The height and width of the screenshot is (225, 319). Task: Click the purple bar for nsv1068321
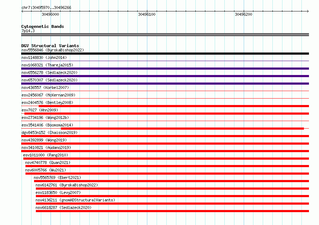(165, 69)
